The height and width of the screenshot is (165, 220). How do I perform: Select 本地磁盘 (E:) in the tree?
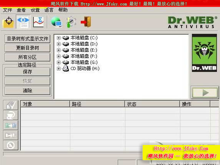coord(84,50)
